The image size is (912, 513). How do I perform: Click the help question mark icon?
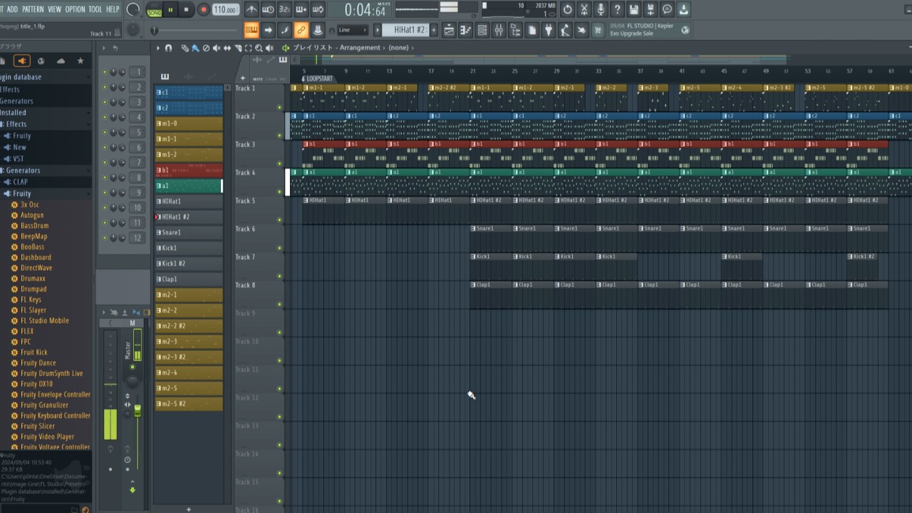click(x=617, y=9)
